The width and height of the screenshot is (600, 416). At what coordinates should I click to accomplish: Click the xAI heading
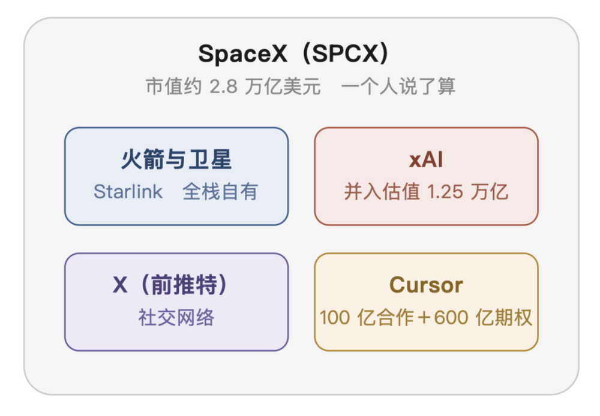426,159
